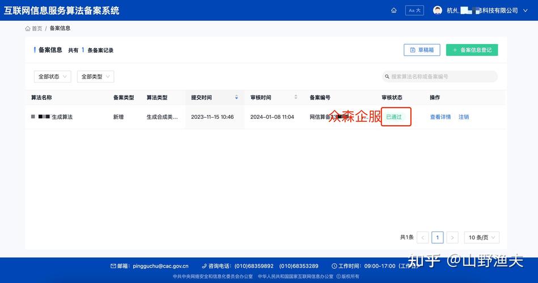This screenshot has width=538, height=283.
Task: Click 备案信息登记 green button
Action: 472,50
